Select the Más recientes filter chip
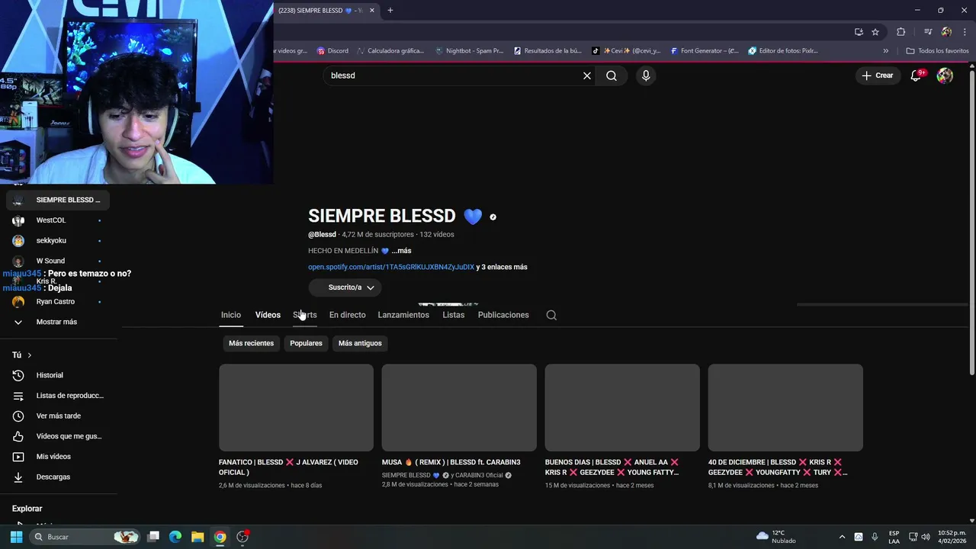Viewport: 976px width, 549px height. pos(251,343)
